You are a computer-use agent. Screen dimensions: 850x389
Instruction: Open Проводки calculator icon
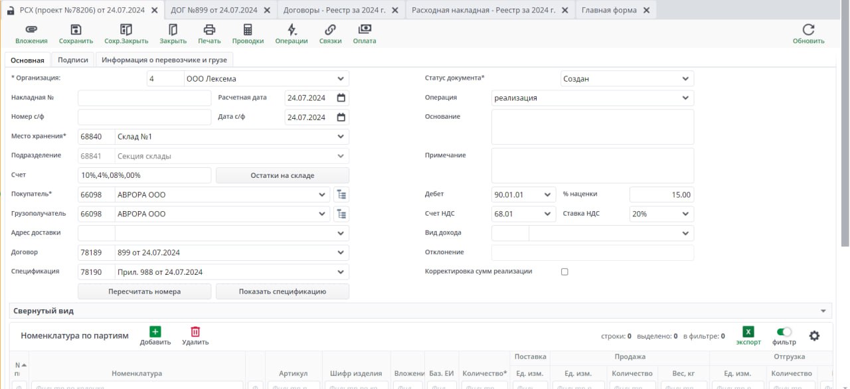coord(248,30)
